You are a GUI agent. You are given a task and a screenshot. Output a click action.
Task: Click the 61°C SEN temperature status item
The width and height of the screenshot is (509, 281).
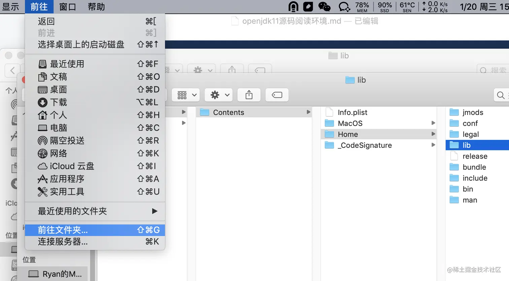point(407,7)
